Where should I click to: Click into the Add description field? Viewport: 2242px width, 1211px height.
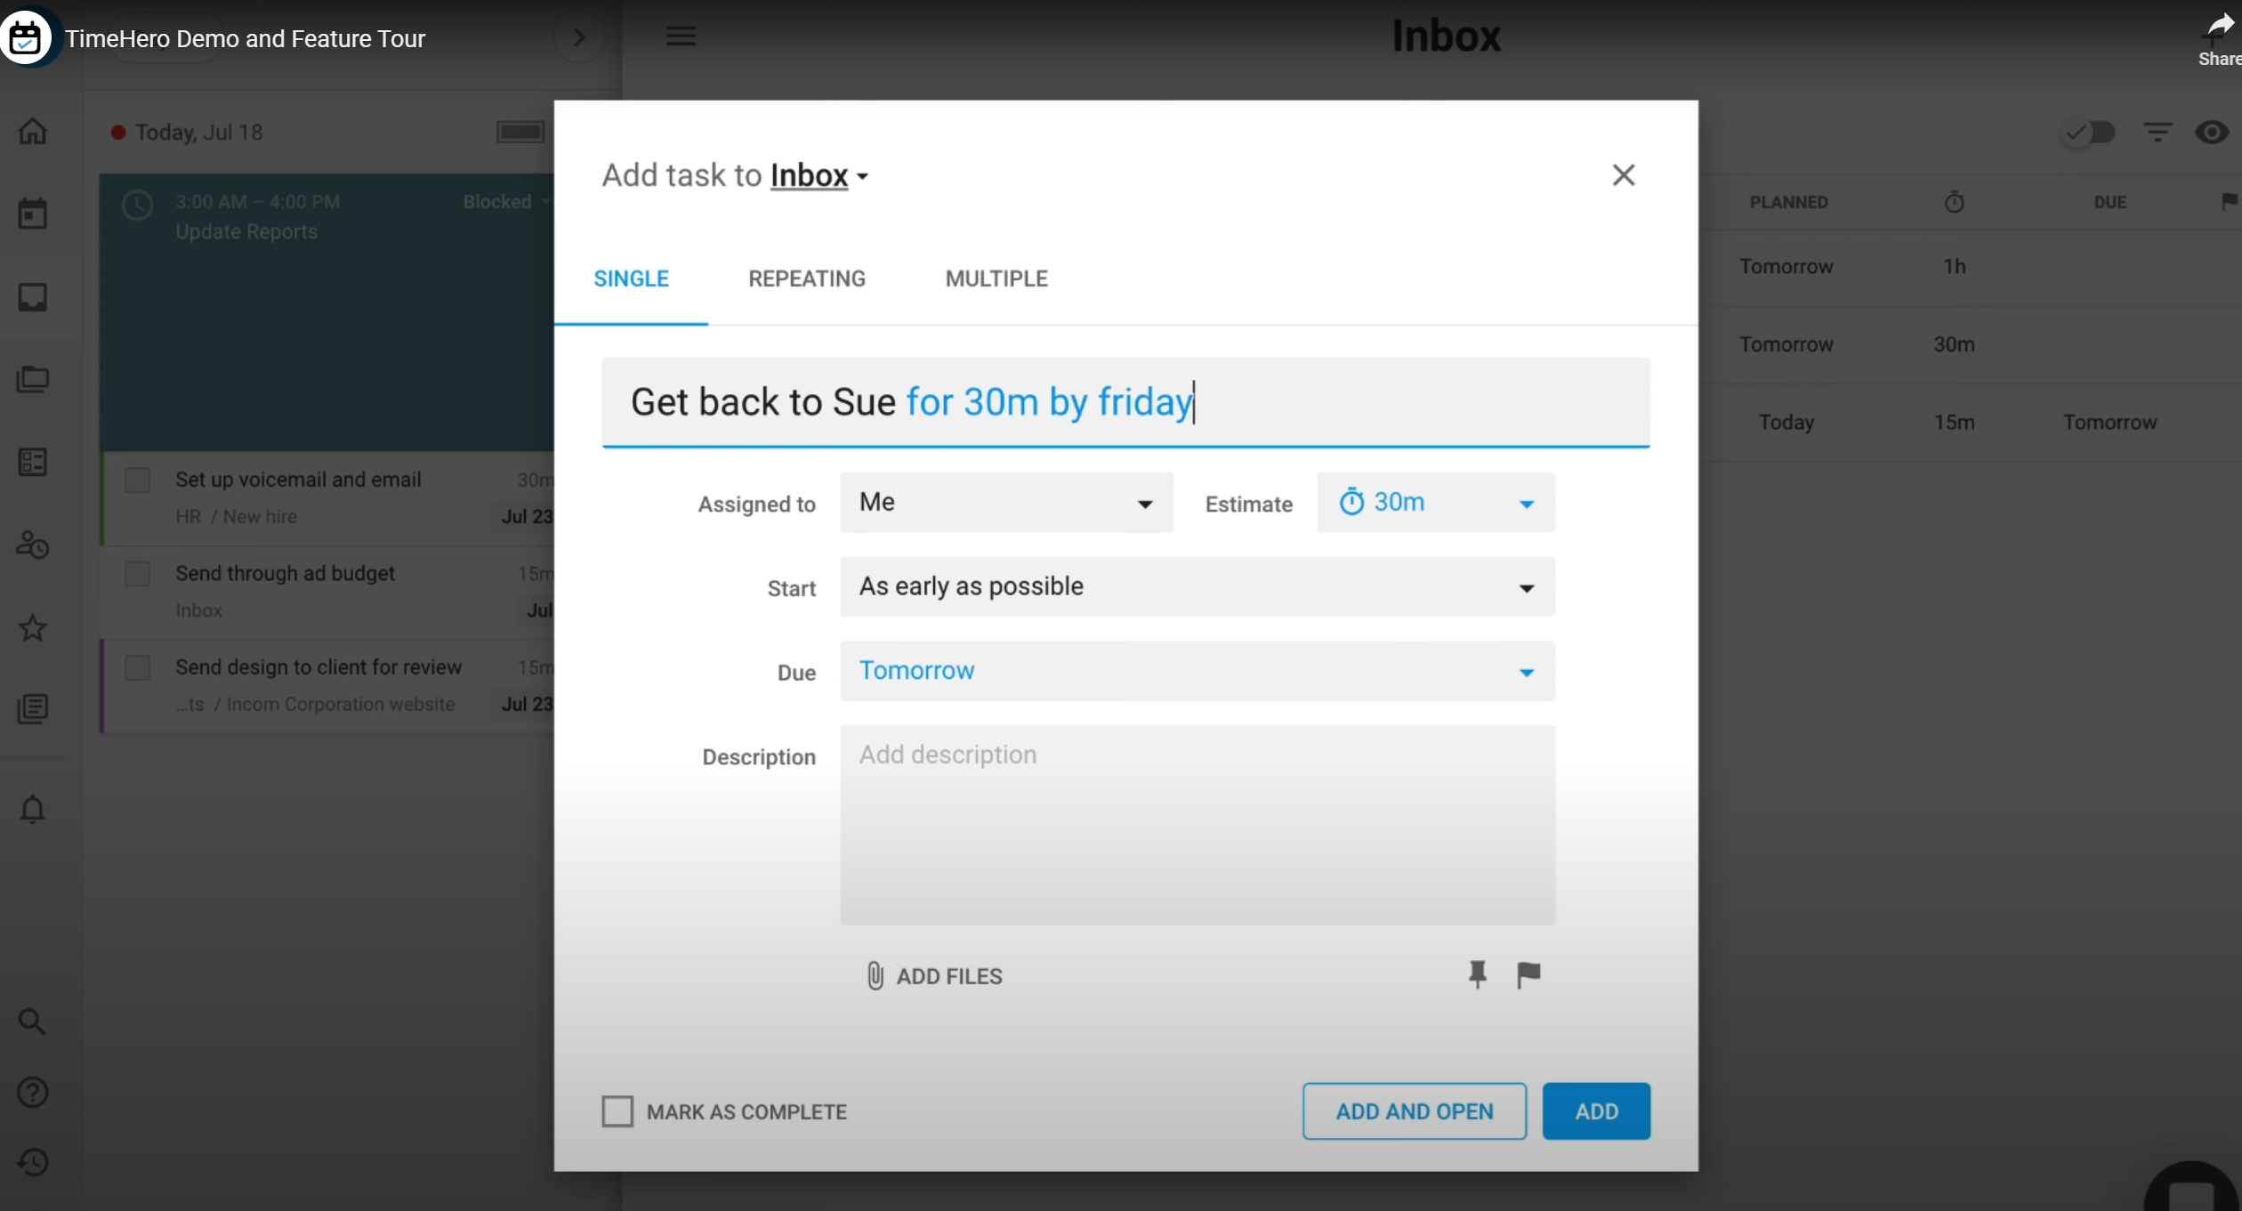(x=1197, y=824)
